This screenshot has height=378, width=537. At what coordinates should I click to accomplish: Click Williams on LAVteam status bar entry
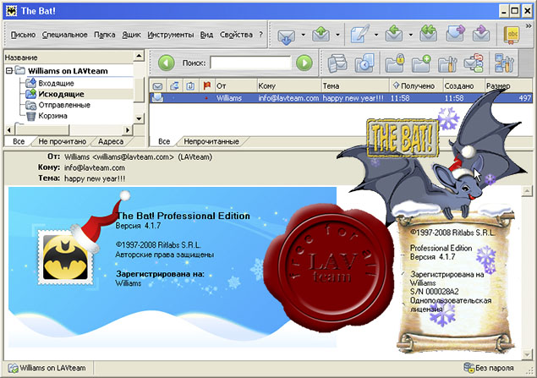pos(47,368)
